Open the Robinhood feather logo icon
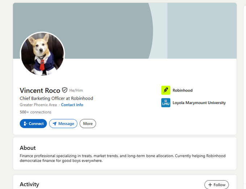Screen dimensions: 246x189 [x=166, y=90]
